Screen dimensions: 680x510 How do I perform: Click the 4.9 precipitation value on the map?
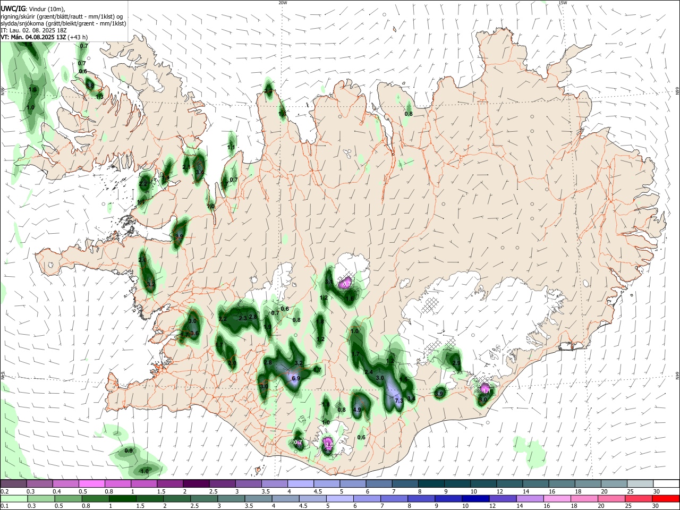click(x=357, y=410)
